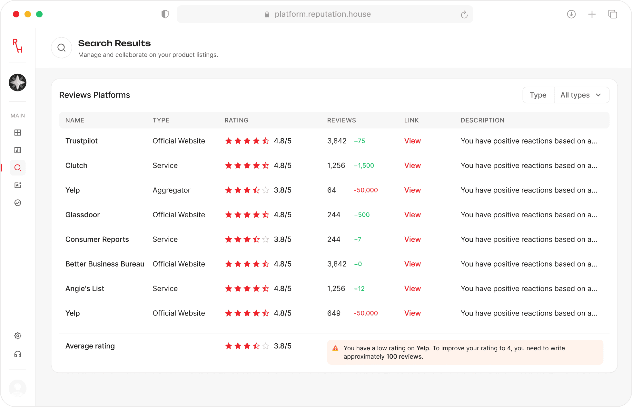Sort by the RATING column header
Screen dimensions: 632x407
tap(236, 120)
